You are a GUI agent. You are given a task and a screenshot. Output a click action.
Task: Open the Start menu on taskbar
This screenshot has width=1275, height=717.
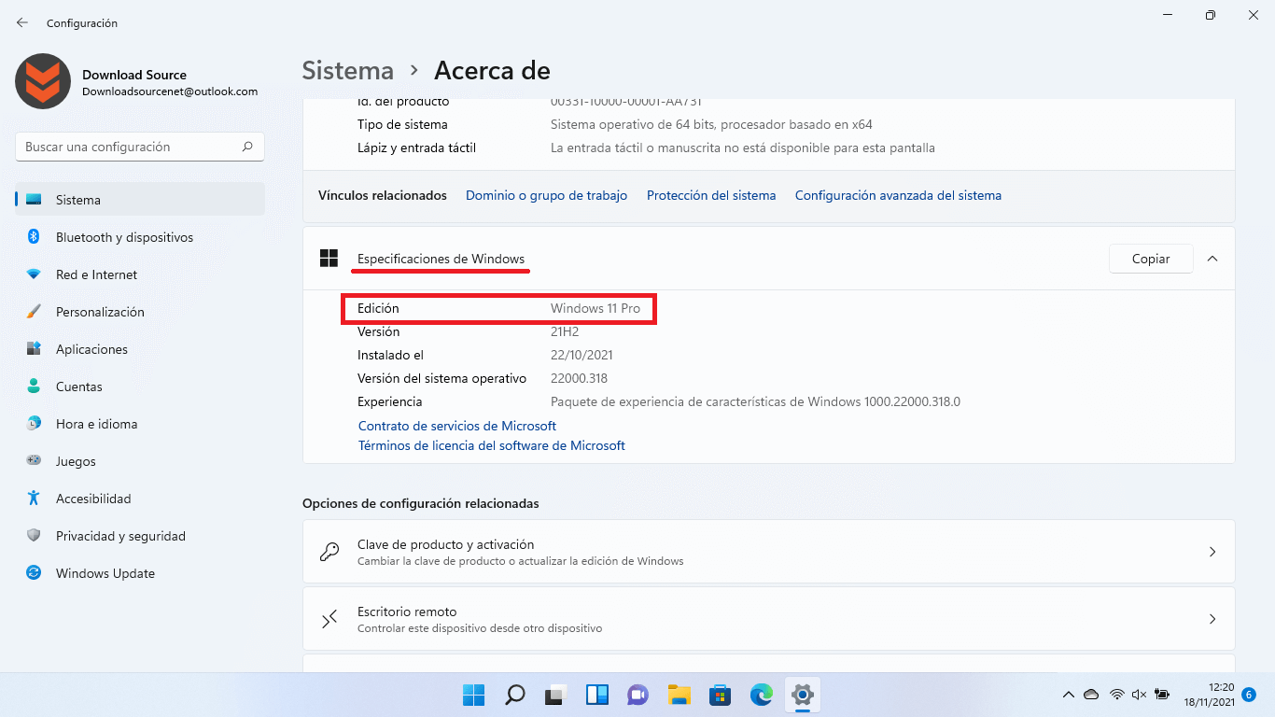474,695
